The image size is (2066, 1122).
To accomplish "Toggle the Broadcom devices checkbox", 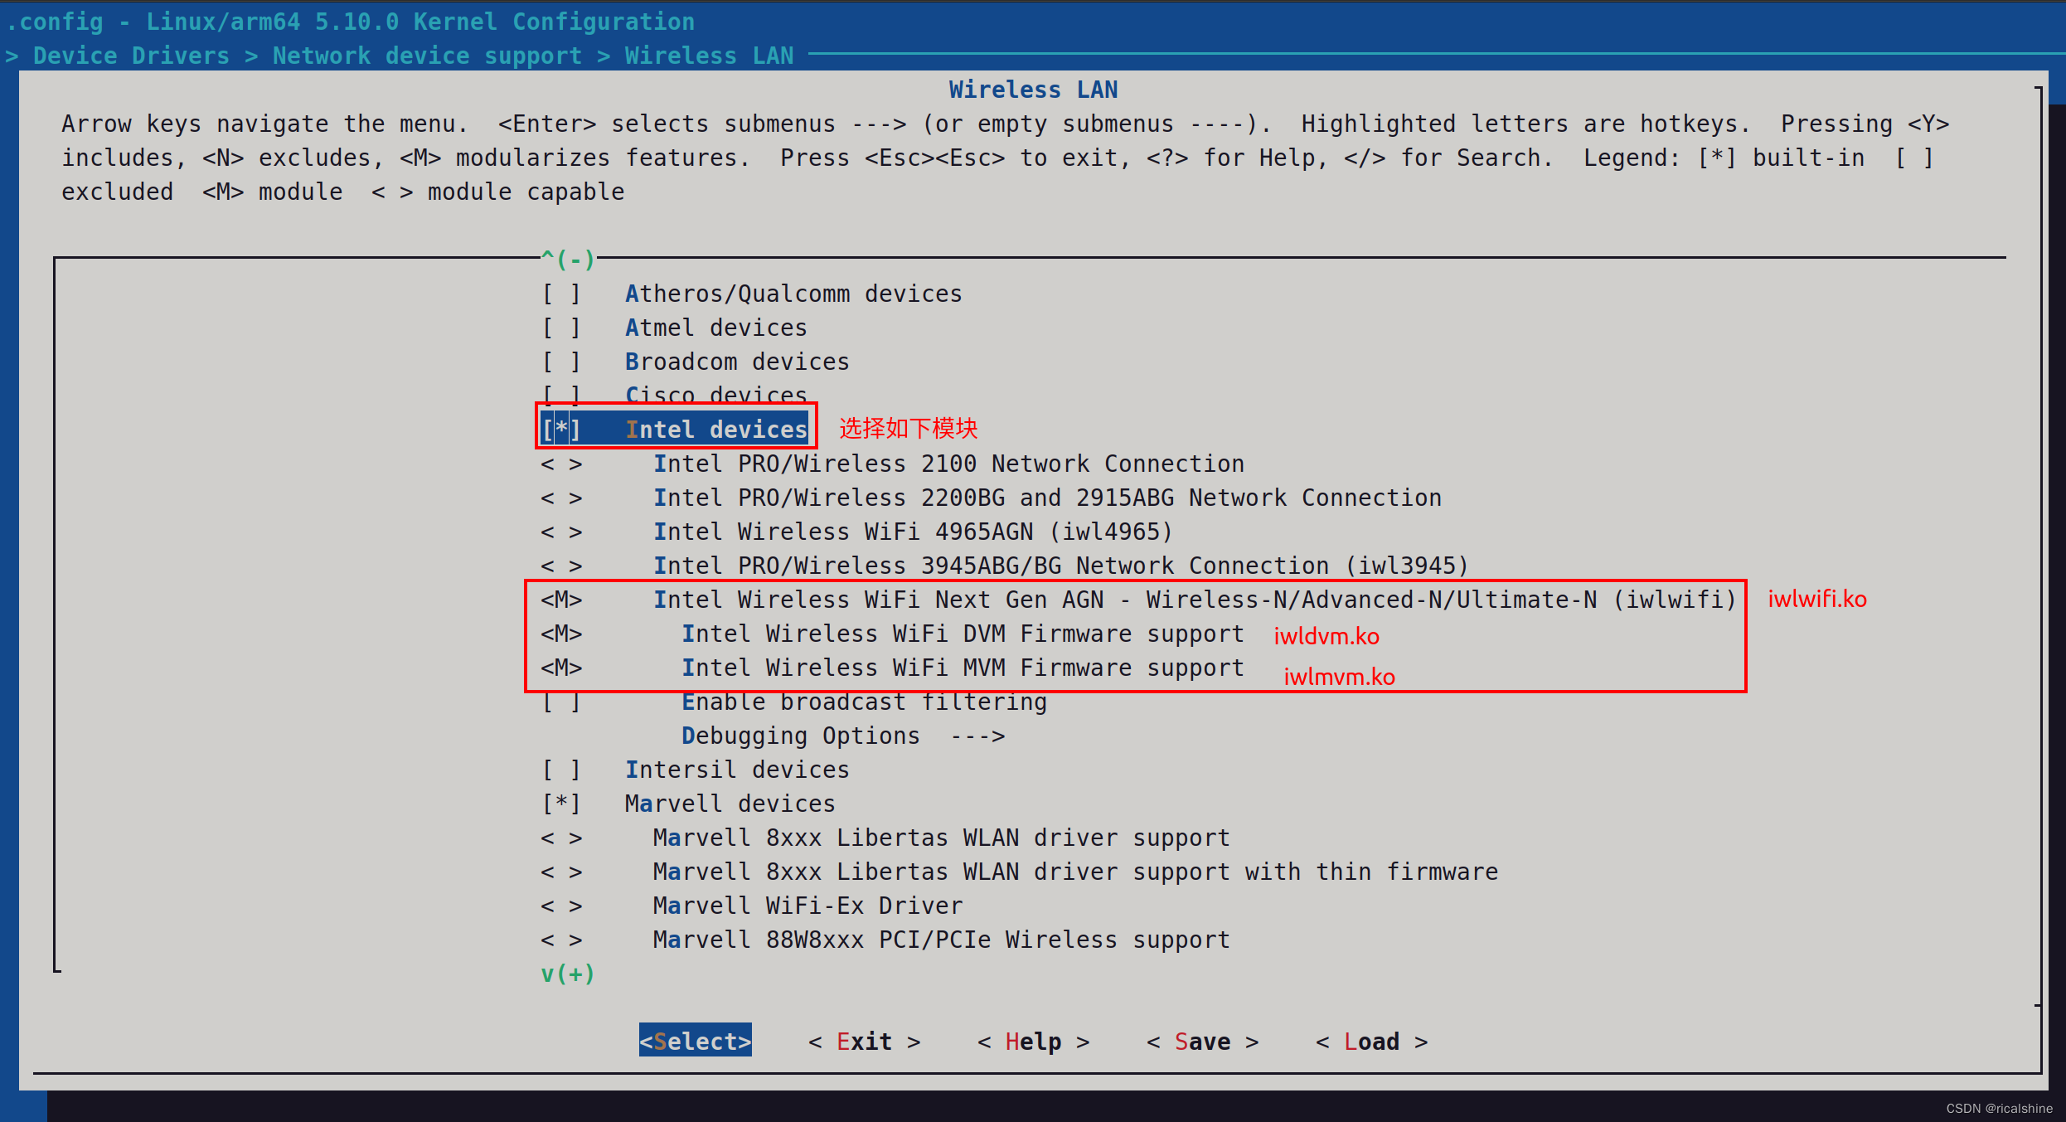I will (561, 362).
